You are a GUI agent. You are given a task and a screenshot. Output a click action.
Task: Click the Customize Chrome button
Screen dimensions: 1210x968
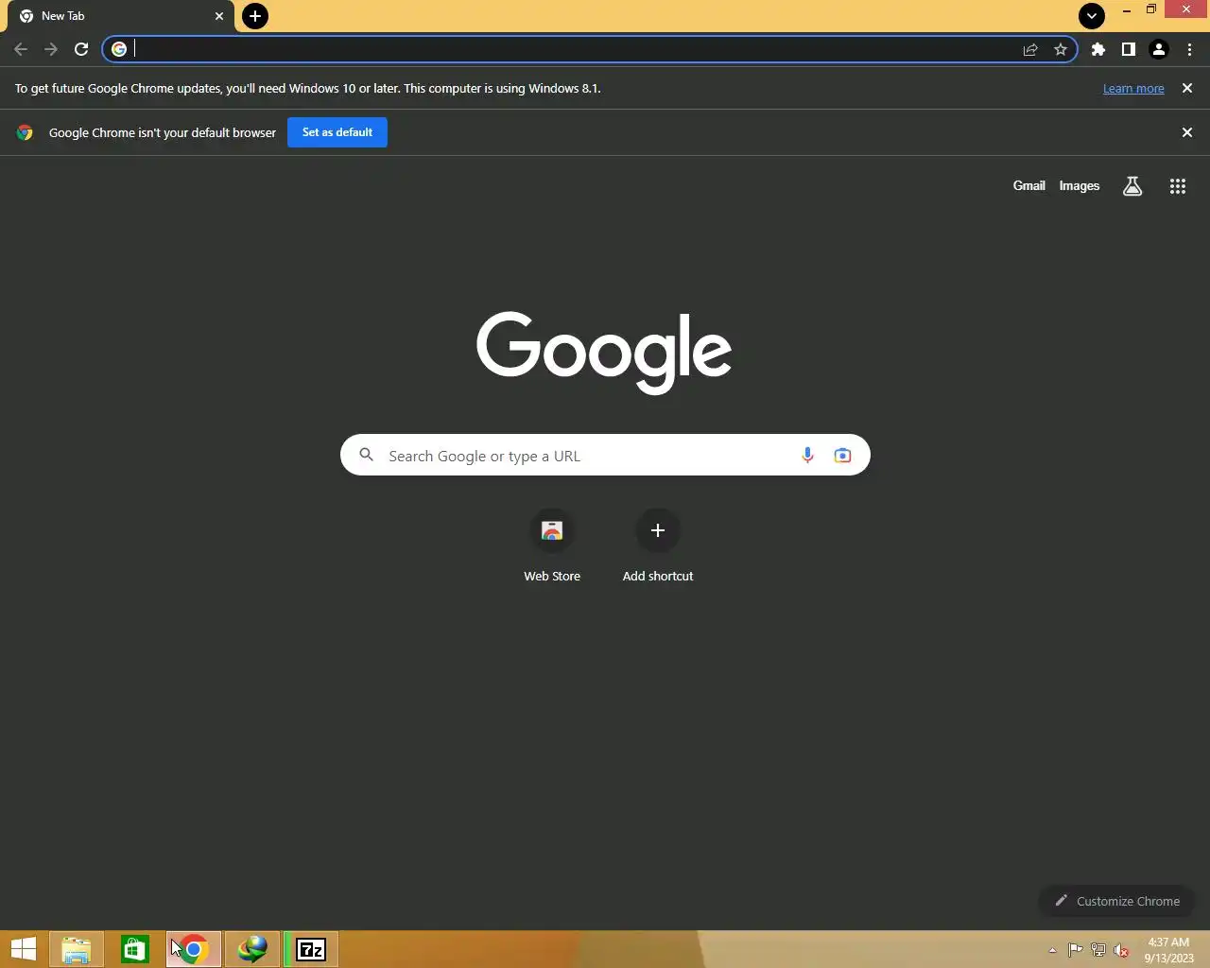[x=1116, y=901]
